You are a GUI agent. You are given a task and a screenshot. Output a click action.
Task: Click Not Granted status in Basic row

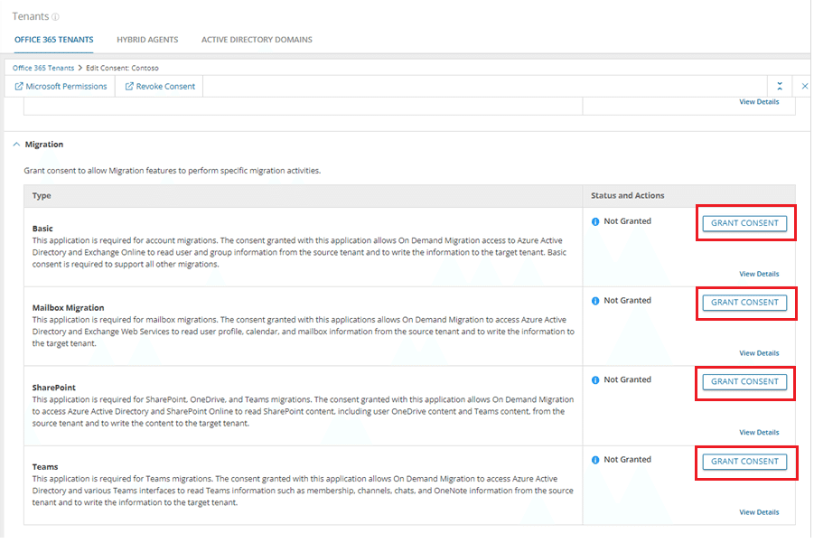627,221
